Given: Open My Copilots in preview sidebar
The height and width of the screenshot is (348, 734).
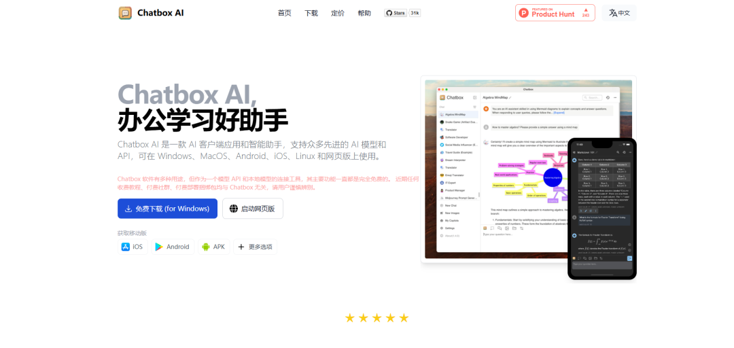Looking at the screenshot, I should pos(458,220).
